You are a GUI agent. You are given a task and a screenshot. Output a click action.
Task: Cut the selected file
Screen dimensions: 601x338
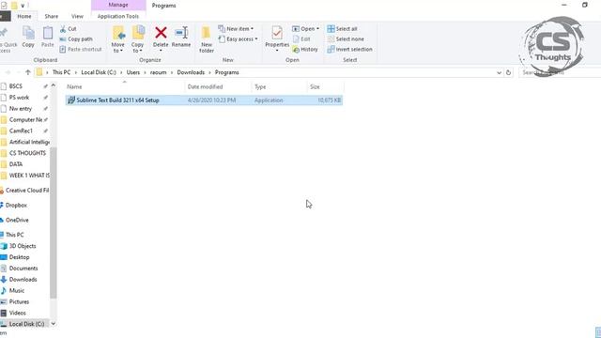pyautogui.click(x=69, y=29)
